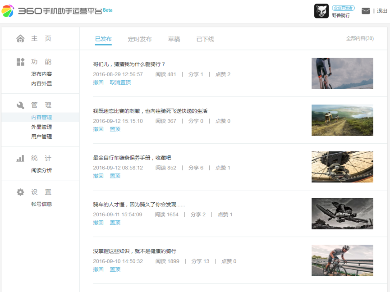Image resolution: width=390 pixels, height=292 pixels.
Task: Open article 我既迷恋比赛的刺激
Action: coord(150,111)
